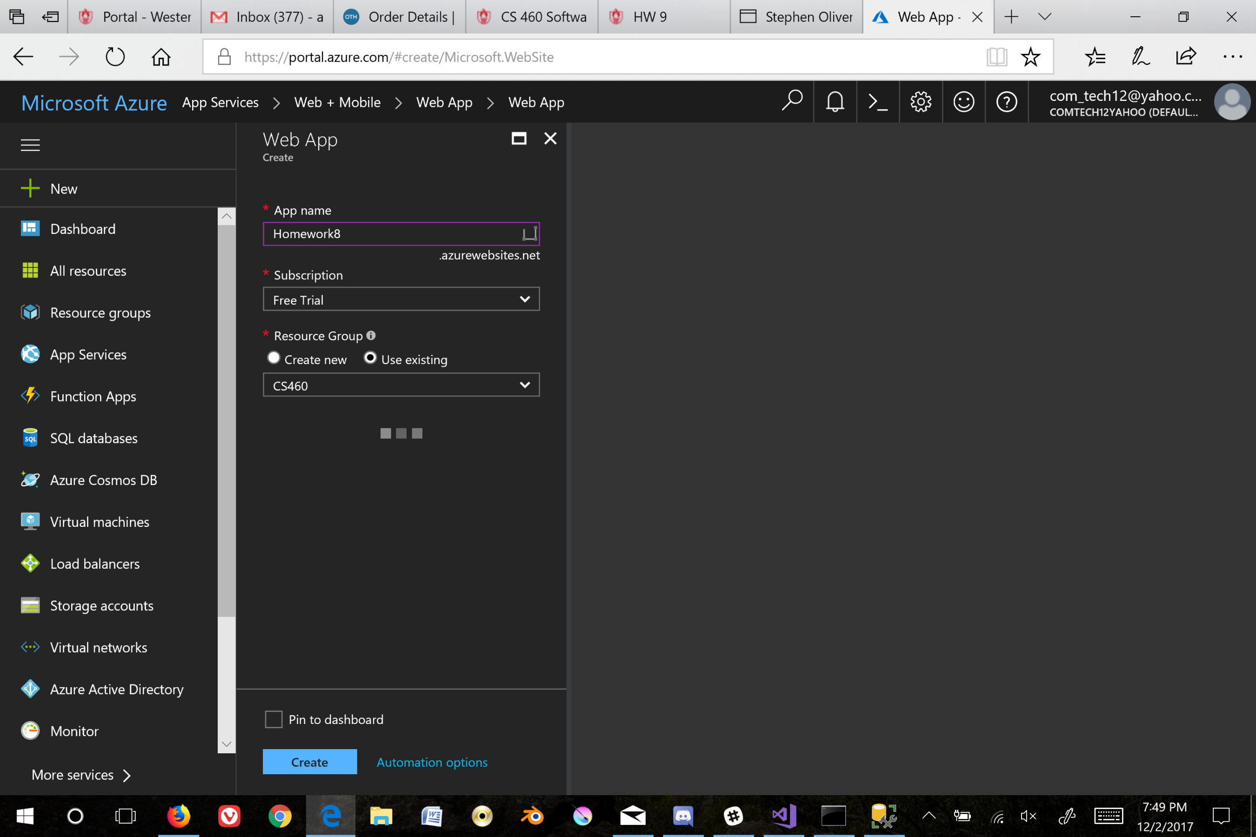
Task: Open Azure Cosmos DB in sidebar
Action: 103,480
